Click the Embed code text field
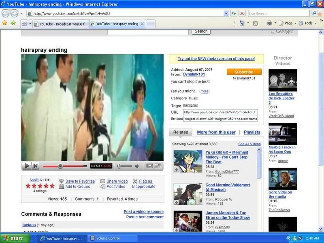This screenshot has height=243, width=324. pyautogui.click(x=220, y=119)
